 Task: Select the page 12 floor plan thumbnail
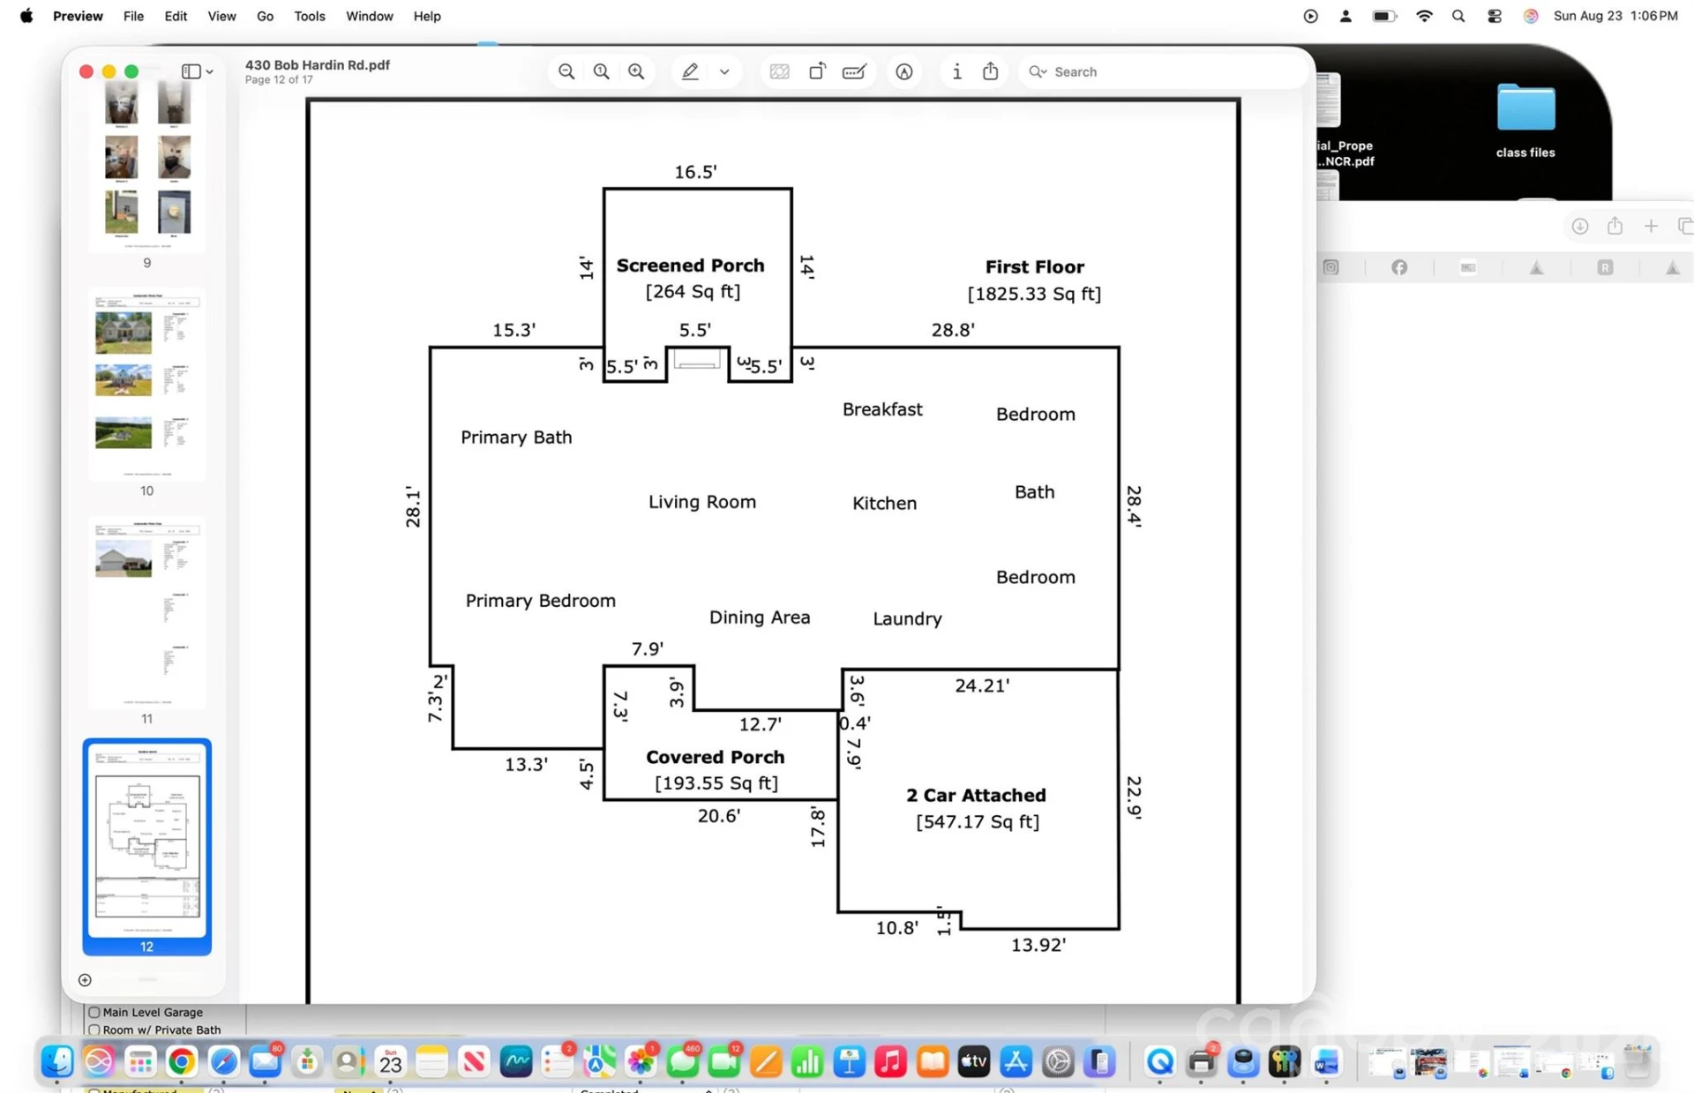tap(147, 840)
